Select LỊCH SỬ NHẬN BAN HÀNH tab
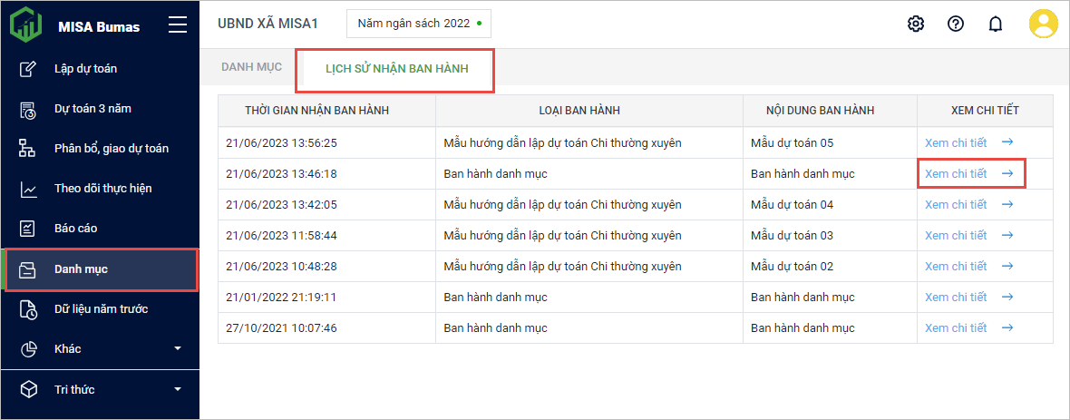The width and height of the screenshot is (1070, 420). (x=396, y=69)
